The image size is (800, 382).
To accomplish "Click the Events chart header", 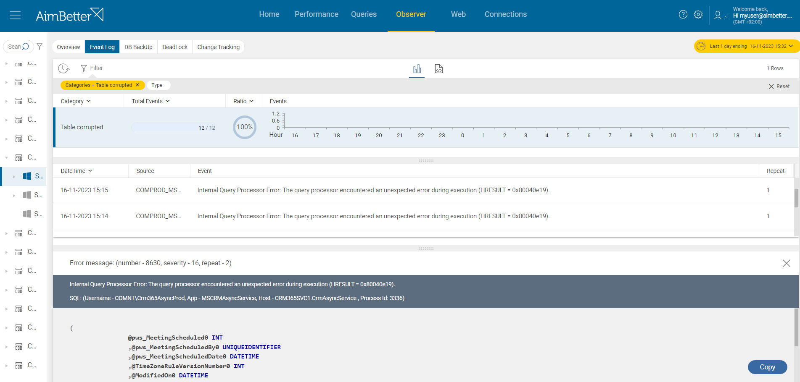I will 278,101.
